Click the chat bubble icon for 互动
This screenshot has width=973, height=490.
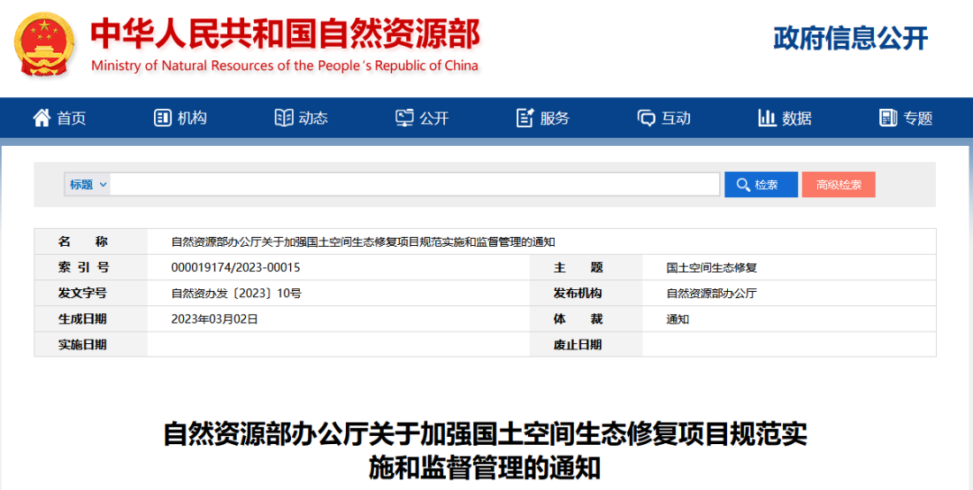[646, 118]
